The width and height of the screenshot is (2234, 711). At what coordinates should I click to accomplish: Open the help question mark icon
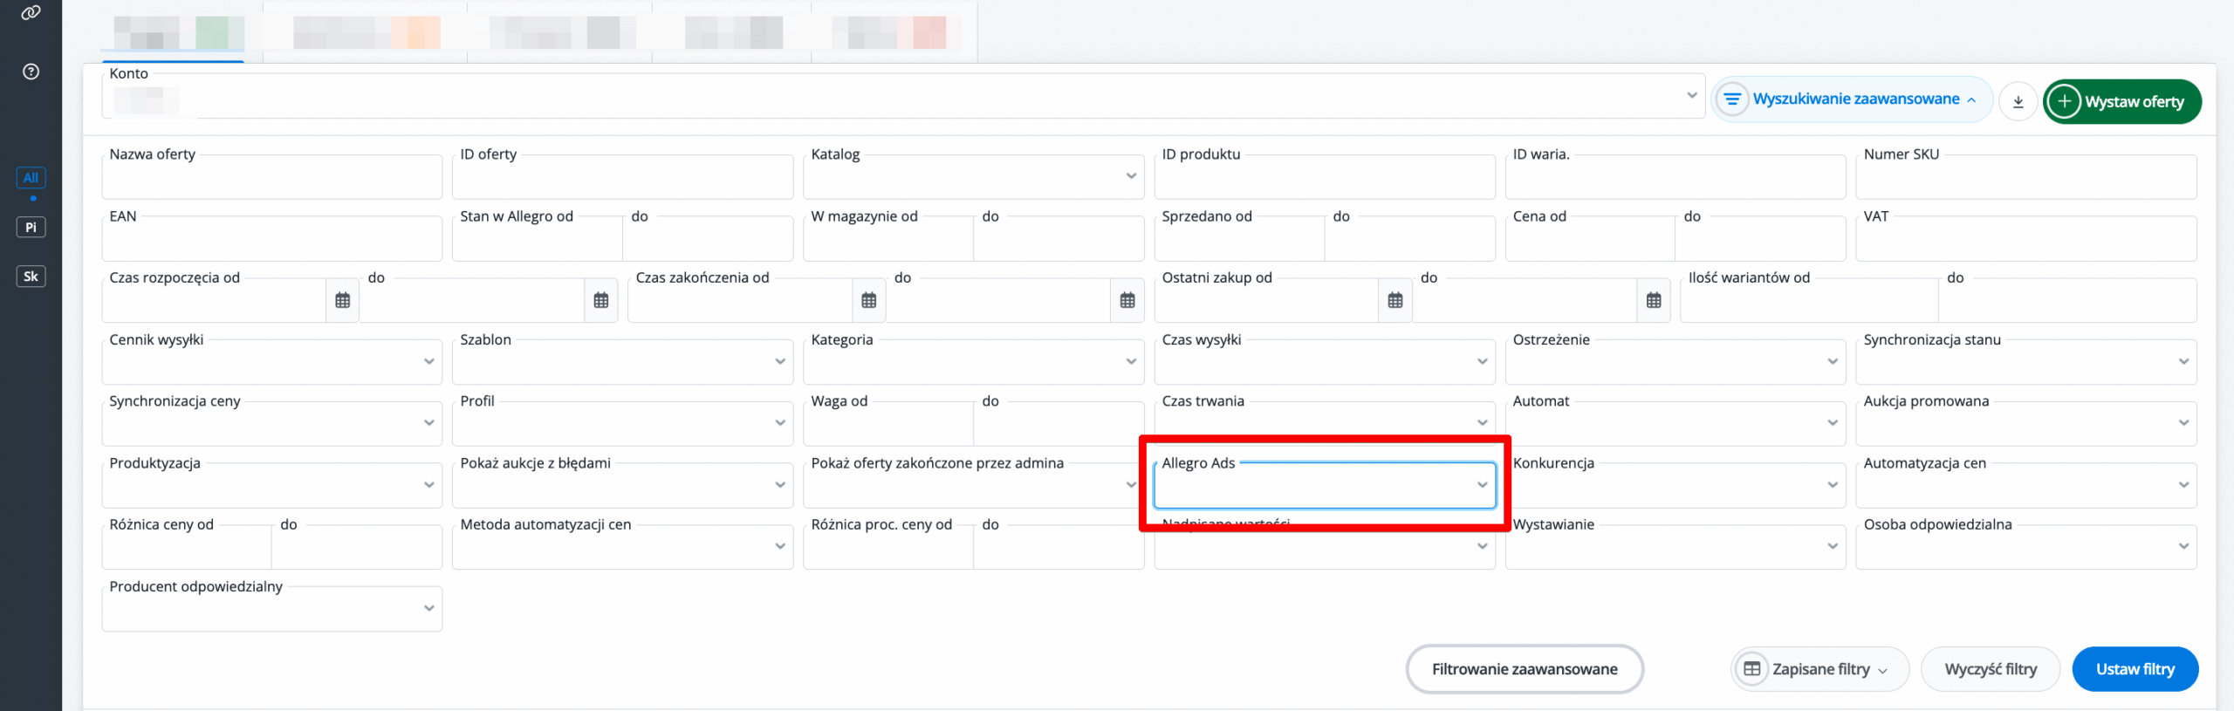click(31, 72)
